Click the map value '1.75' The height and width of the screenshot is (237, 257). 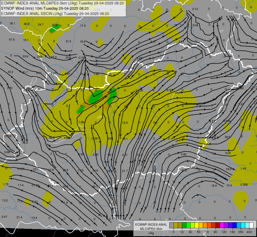(x=6, y=184)
